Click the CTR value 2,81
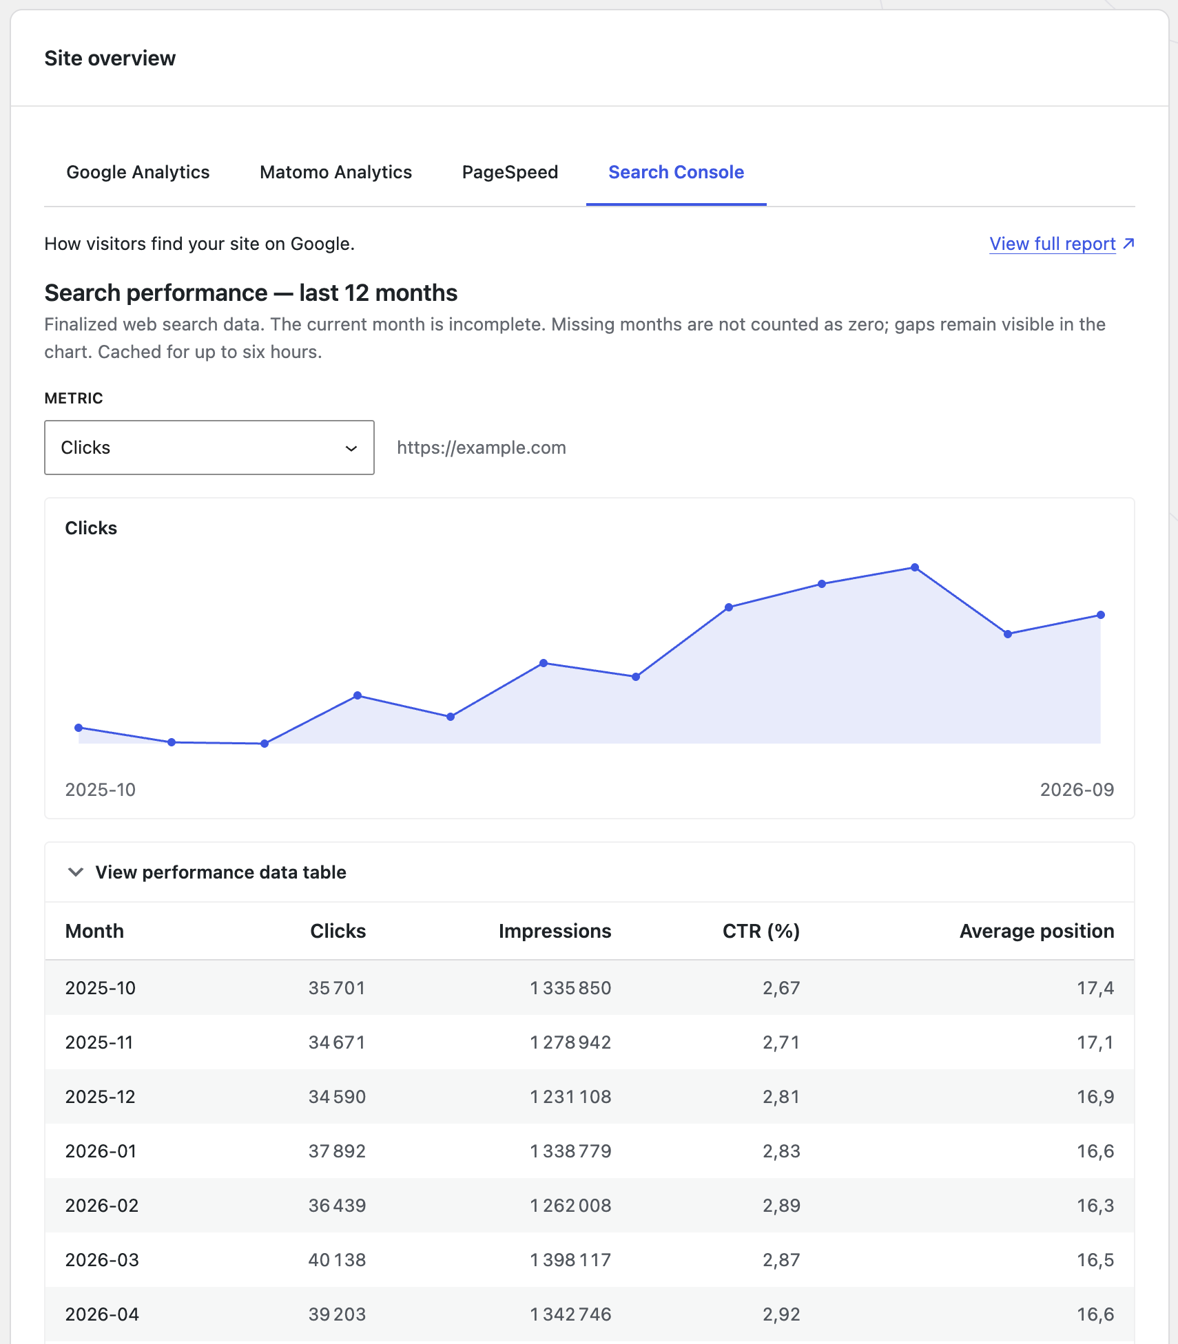The image size is (1178, 1344). [781, 1097]
